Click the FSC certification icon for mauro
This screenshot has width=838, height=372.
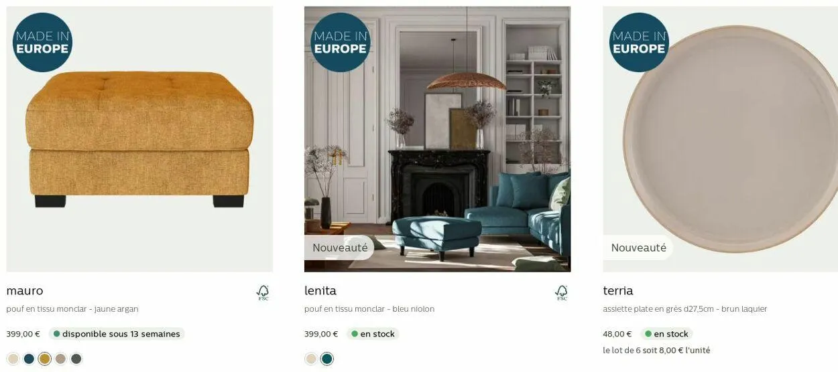click(x=263, y=292)
